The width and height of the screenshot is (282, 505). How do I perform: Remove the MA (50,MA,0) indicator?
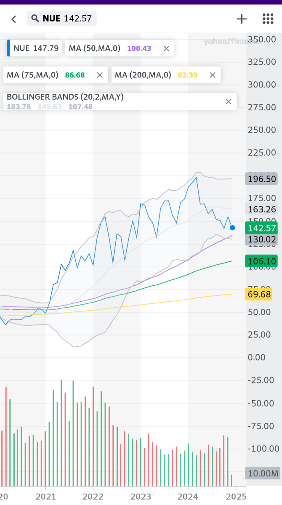click(166, 48)
